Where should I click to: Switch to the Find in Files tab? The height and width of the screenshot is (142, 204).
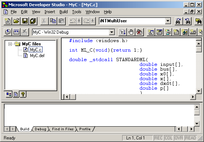coord(63,129)
